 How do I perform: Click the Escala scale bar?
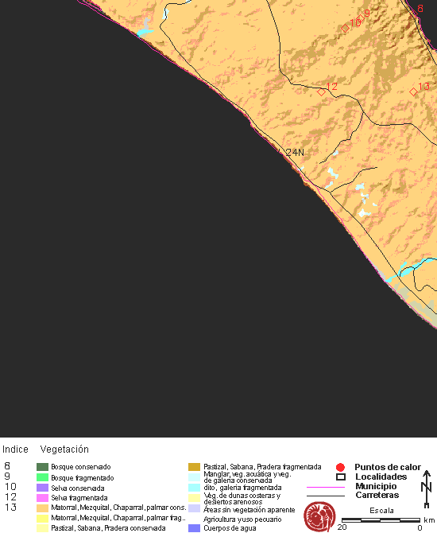coord(381,520)
